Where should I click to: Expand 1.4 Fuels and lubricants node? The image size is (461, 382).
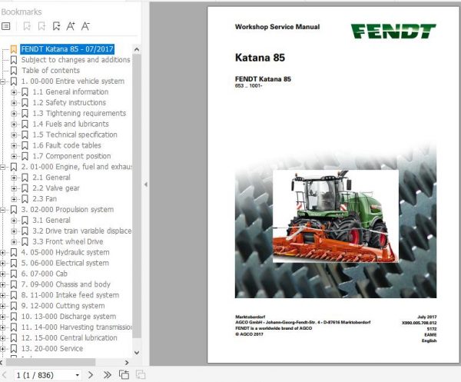click(14, 124)
